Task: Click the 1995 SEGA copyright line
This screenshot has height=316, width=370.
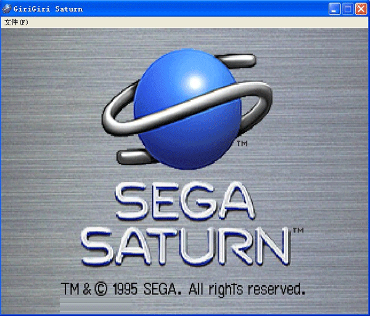Action: click(183, 289)
